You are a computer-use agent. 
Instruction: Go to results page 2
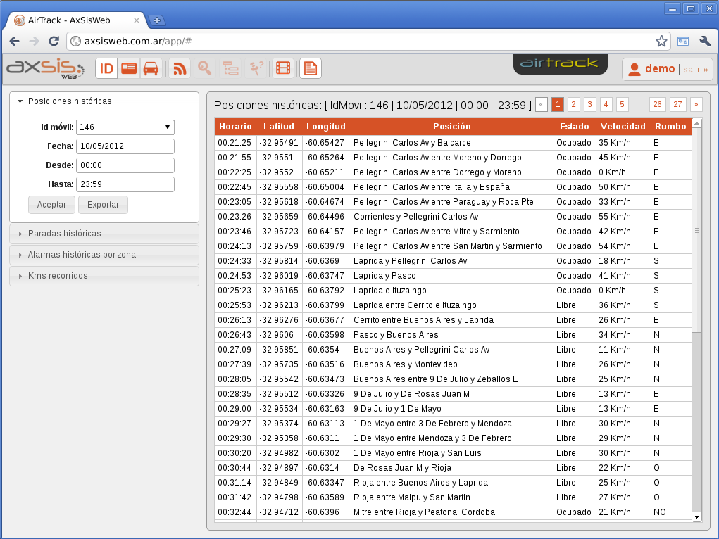click(574, 105)
